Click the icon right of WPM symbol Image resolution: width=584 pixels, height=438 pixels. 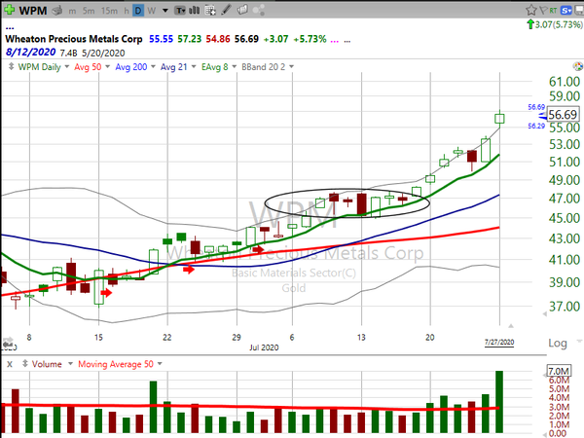pyautogui.click(x=57, y=10)
